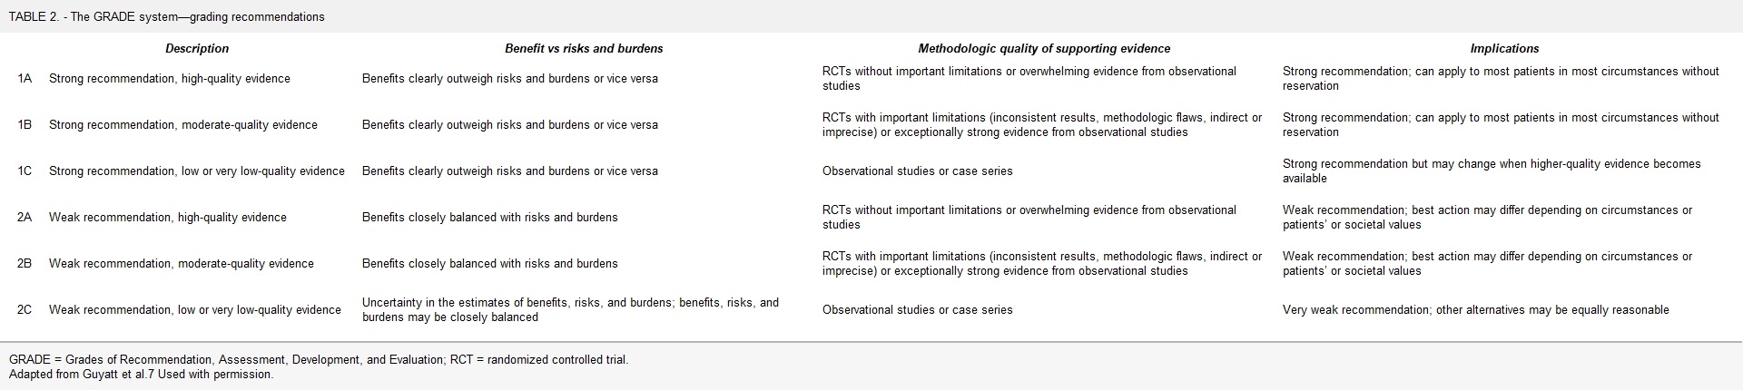The image size is (1743, 390).
Task: Select the 'Implications' column header
Action: 1504,49
